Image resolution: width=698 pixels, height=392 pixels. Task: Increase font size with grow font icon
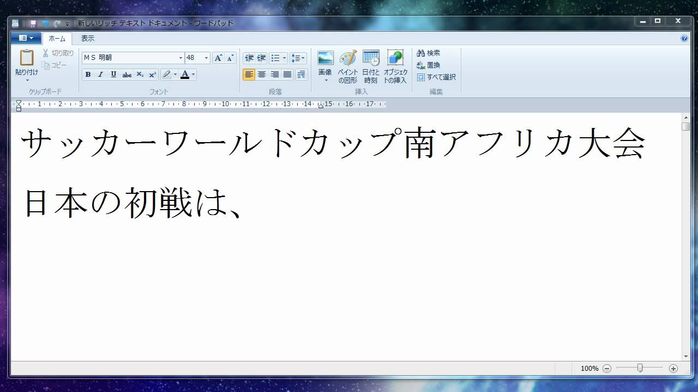tap(218, 58)
